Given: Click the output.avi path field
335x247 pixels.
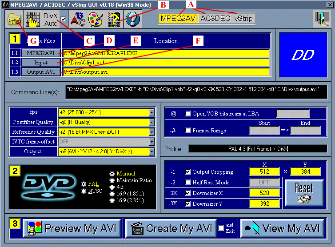Looking at the screenshot, I should click(166, 72).
